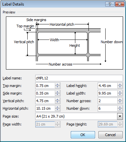Click the "Number across" caption in the preview

61,64
